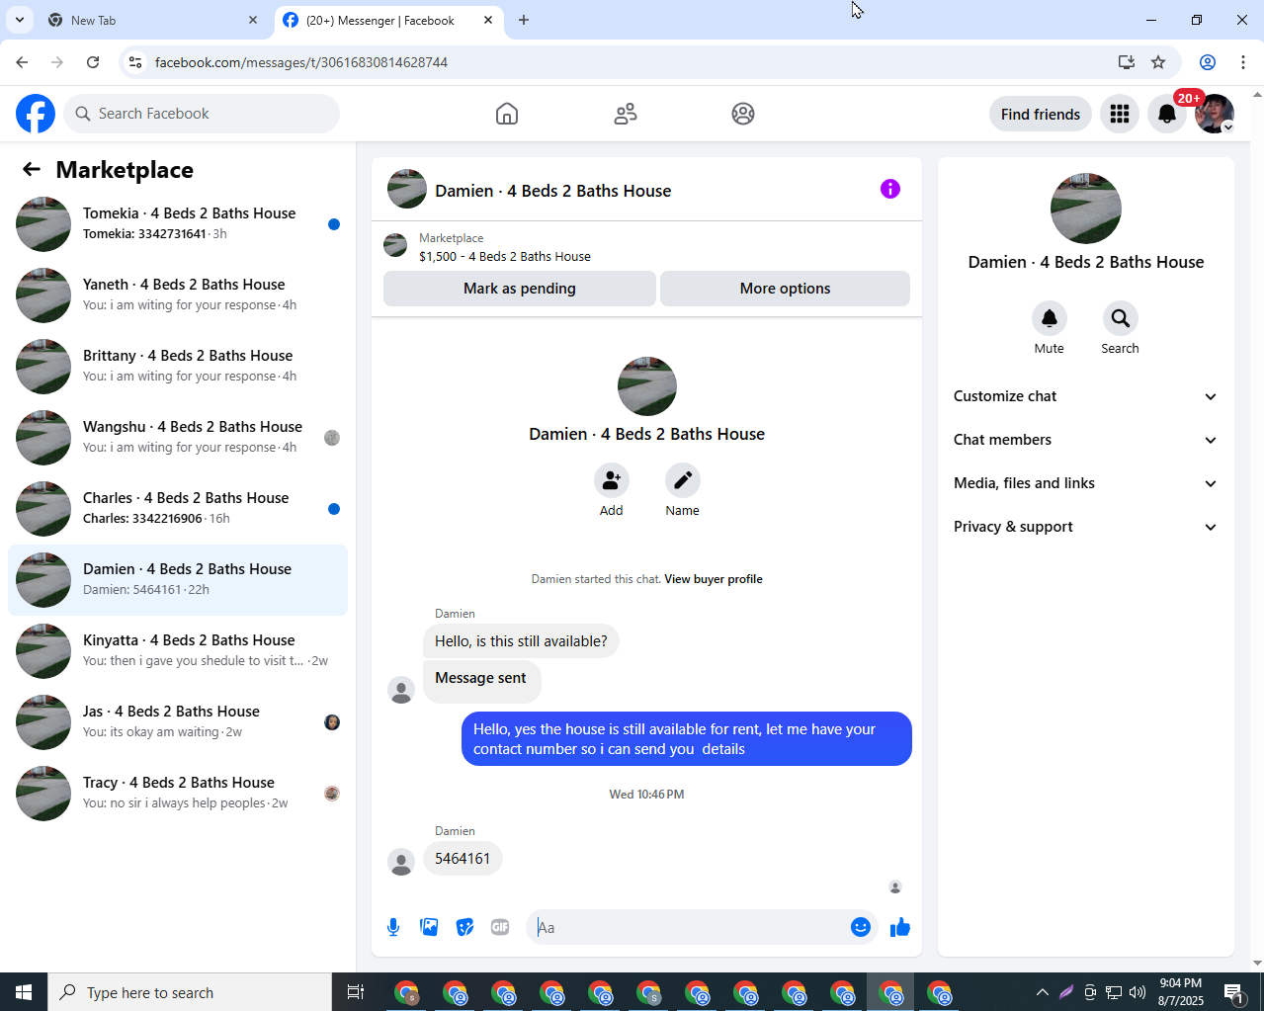Open Tomekia's conversation
This screenshot has height=1011, width=1264.
coord(178,224)
